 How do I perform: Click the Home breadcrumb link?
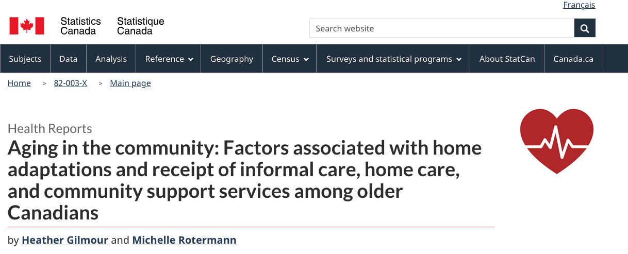click(19, 83)
